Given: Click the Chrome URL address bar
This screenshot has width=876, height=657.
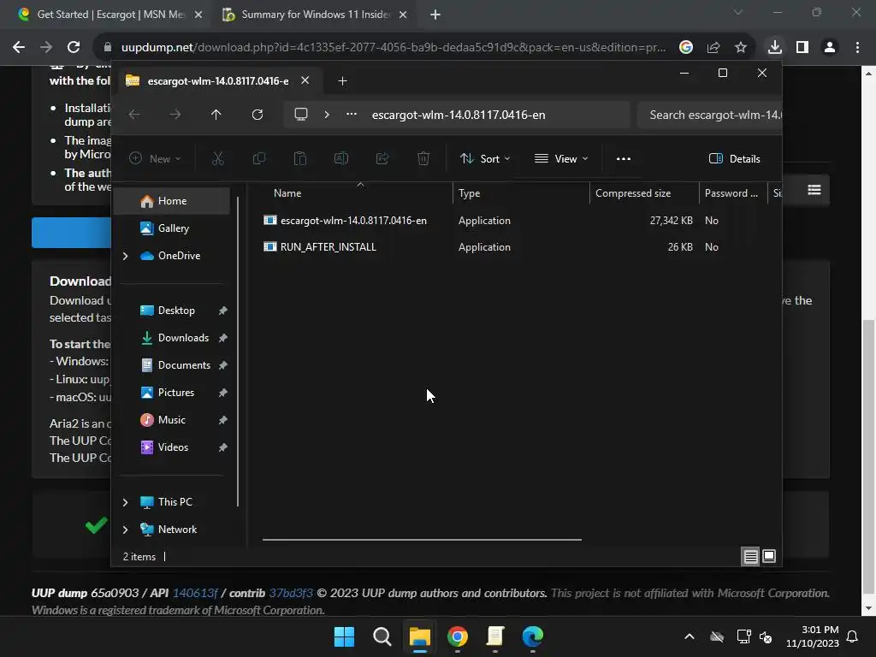Looking at the screenshot, I should [x=394, y=48].
